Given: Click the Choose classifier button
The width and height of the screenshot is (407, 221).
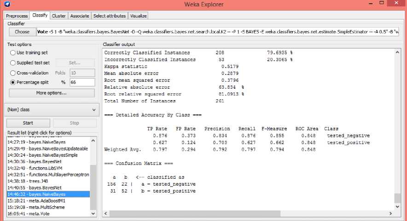Looking at the screenshot, I should tap(22, 32).
